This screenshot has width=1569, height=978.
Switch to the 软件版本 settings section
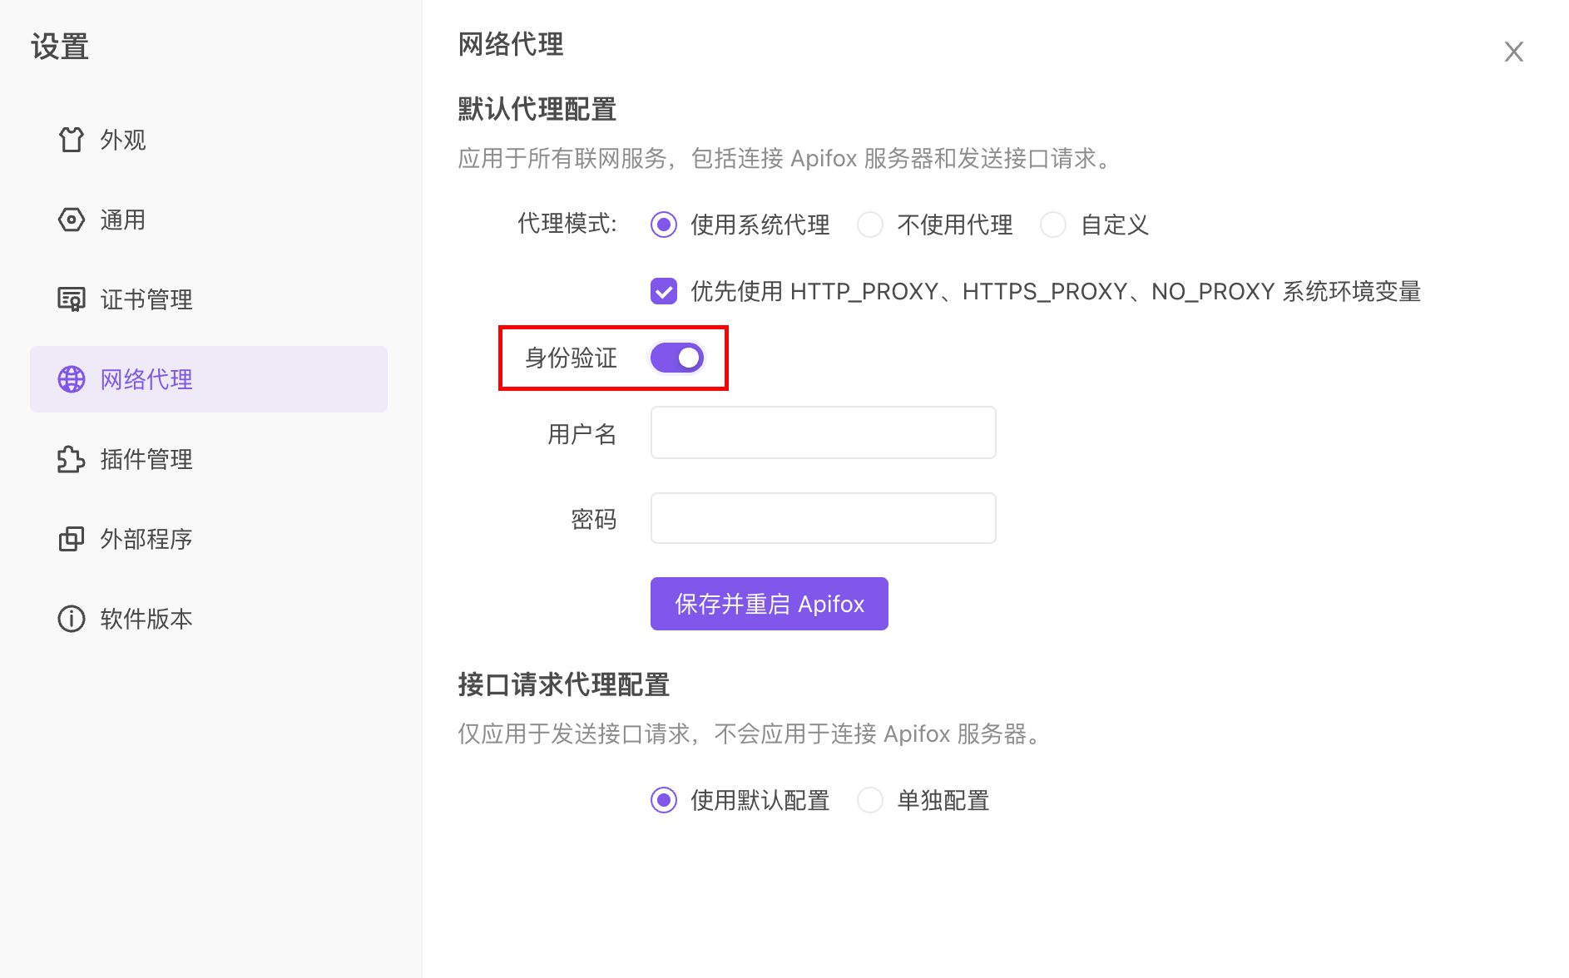coord(146,619)
